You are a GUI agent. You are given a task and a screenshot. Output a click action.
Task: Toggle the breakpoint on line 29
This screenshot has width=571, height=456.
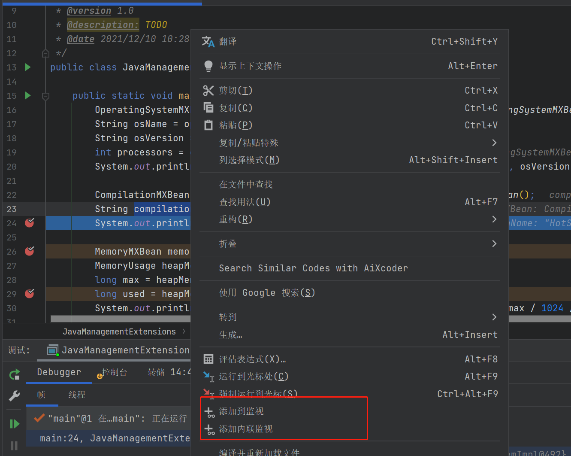(30, 294)
